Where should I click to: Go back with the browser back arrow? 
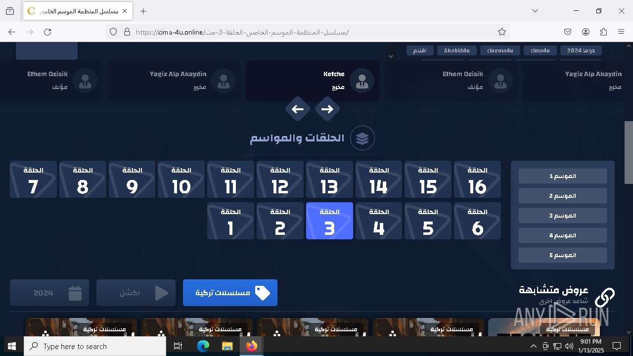tap(12, 32)
